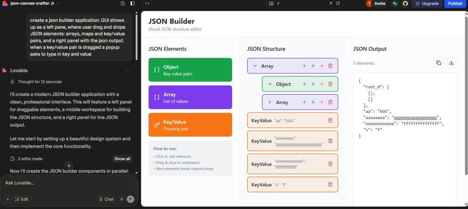Screen dimensions: 468x209
Task: Activate the Edit select-element button
Action: 22,199
